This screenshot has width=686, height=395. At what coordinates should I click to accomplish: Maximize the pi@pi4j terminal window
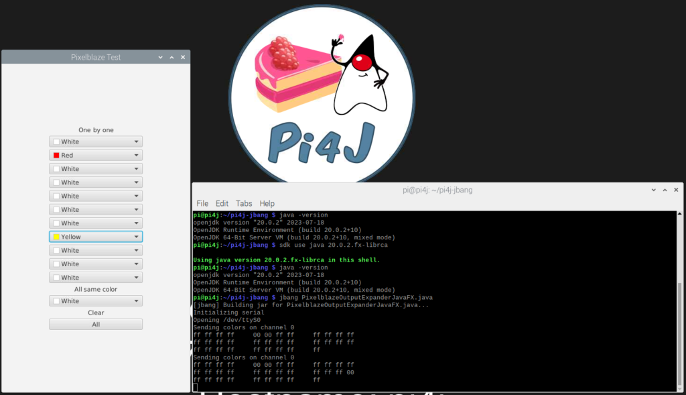click(665, 190)
